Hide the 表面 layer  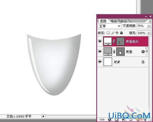click(100, 51)
